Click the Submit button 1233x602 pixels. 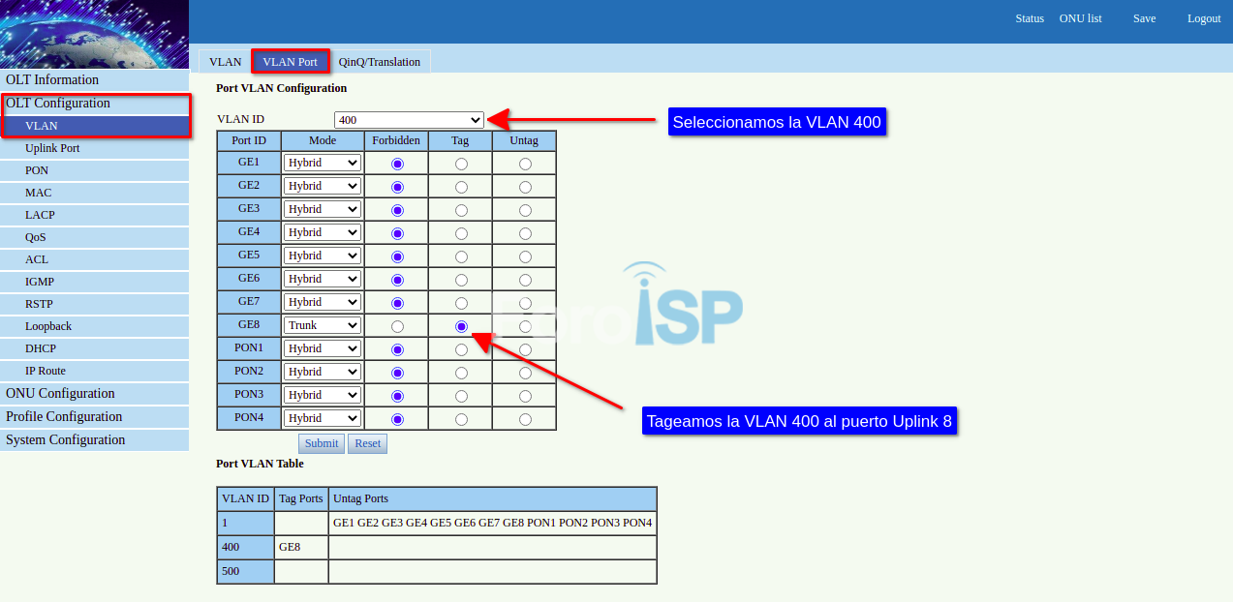(322, 443)
